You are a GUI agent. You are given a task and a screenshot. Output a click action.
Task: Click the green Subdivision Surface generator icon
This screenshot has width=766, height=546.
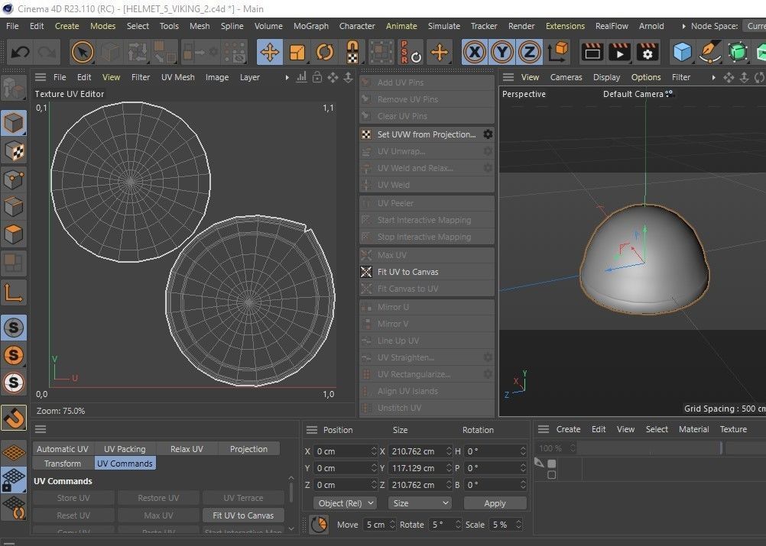[x=737, y=52]
